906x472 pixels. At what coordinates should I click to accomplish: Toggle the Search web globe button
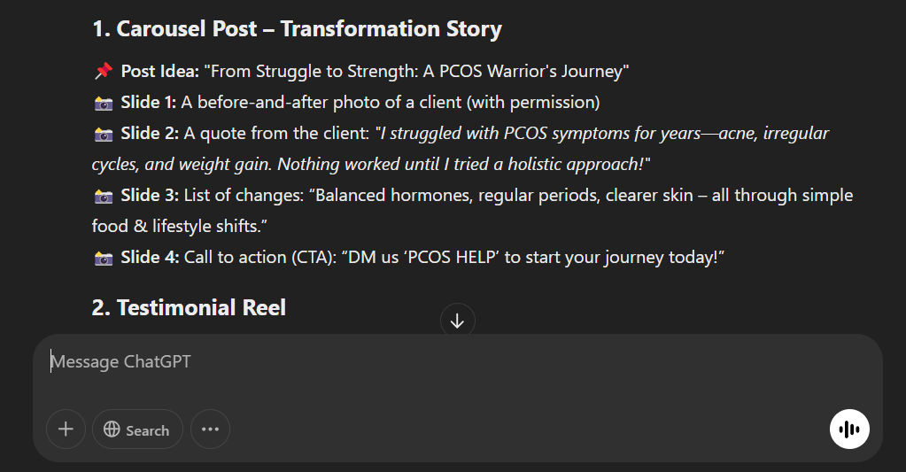click(x=137, y=429)
